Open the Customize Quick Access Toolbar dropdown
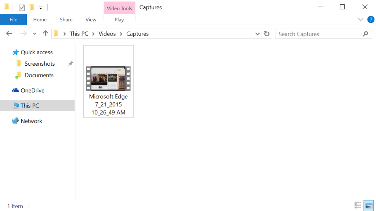Viewport: 376px width, 211px height. (x=40, y=8)
